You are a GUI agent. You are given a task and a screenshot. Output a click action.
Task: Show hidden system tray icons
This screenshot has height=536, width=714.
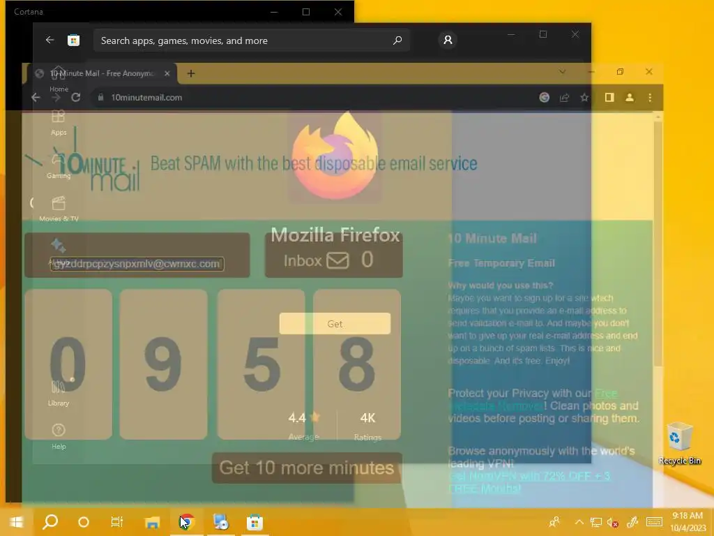click(x=579, y=522)
